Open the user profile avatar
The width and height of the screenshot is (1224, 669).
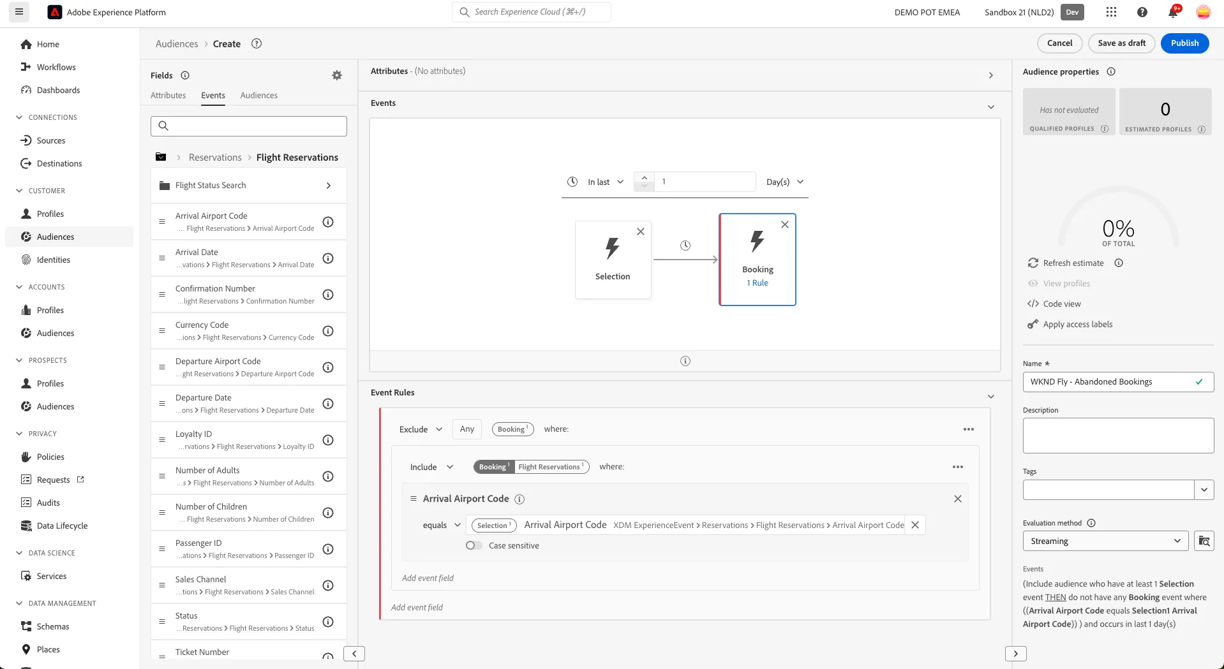coord(1203,12)
